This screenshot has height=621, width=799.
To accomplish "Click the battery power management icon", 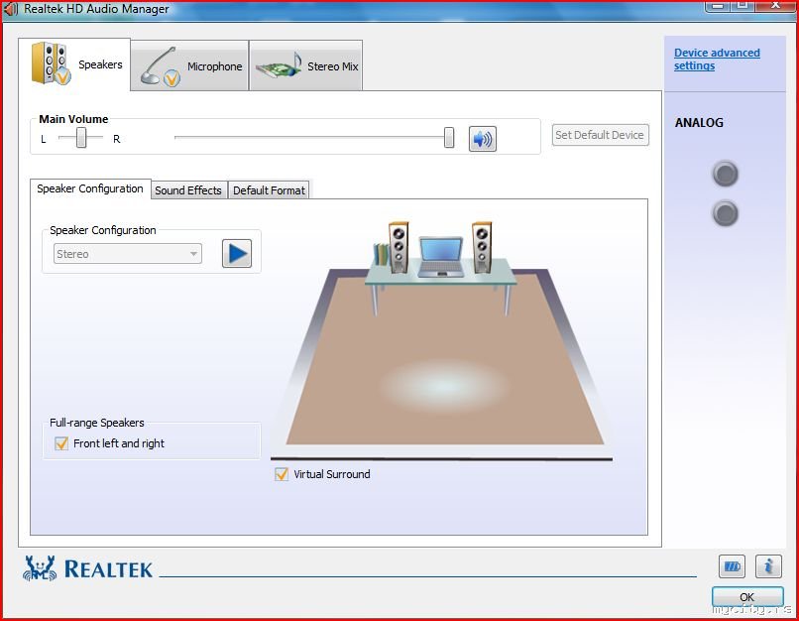I will click(x=732, y=566).
